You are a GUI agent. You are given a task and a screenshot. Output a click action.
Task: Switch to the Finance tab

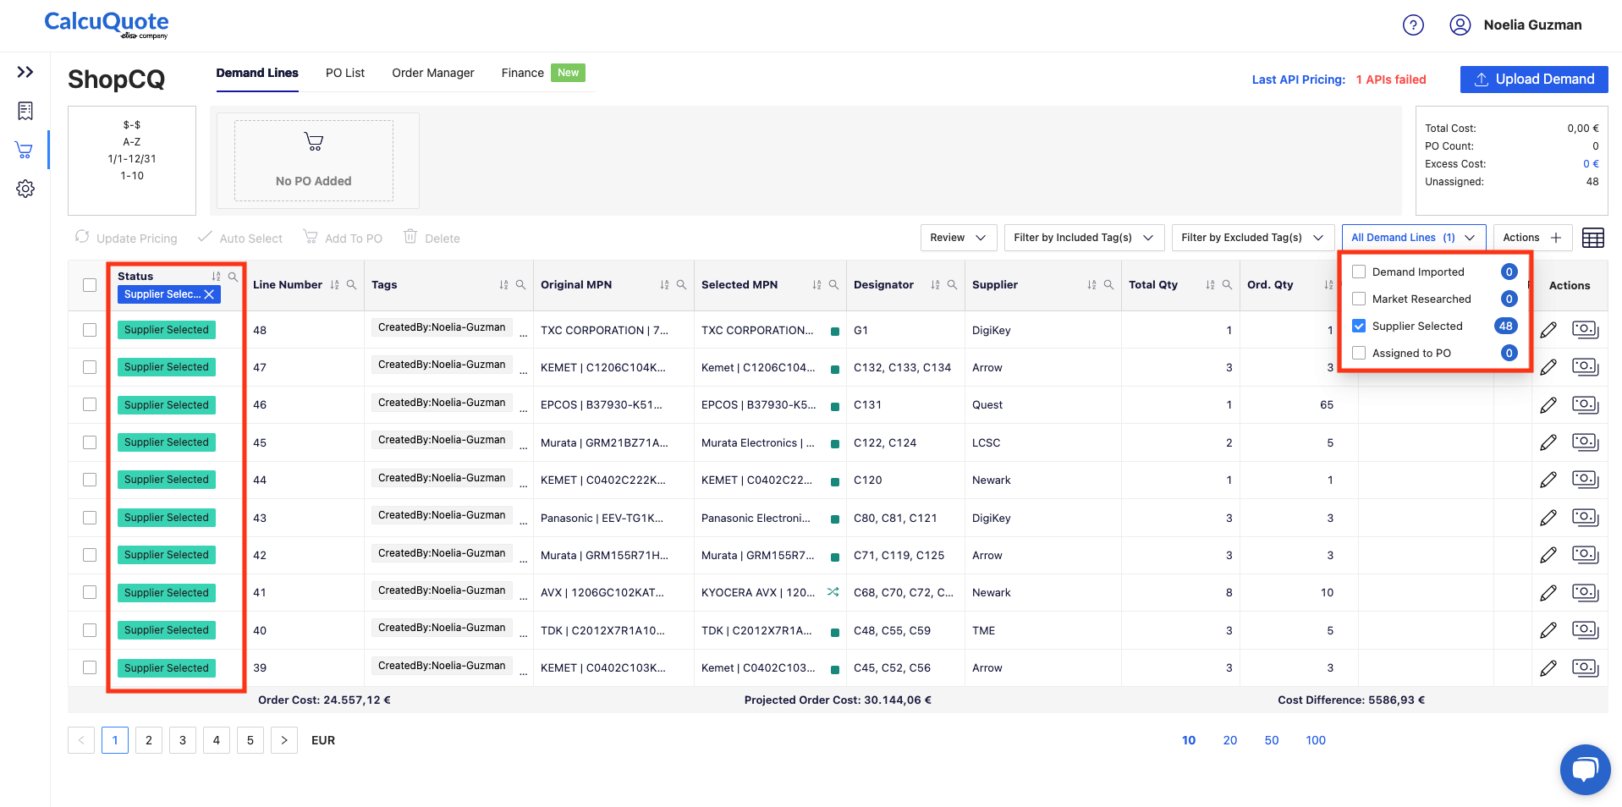coord(522,73)
